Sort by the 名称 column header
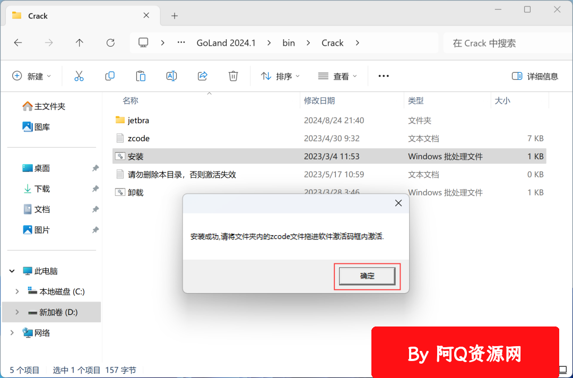The height and width of the screenshot is (378, 573). coord(131,100)
